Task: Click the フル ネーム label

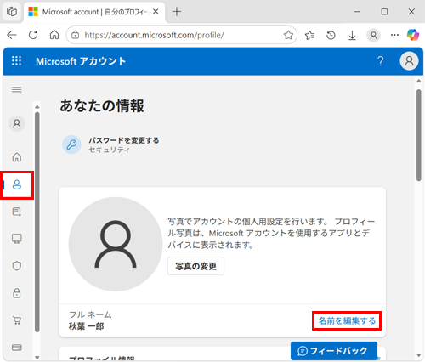Action: pos(90,314)
